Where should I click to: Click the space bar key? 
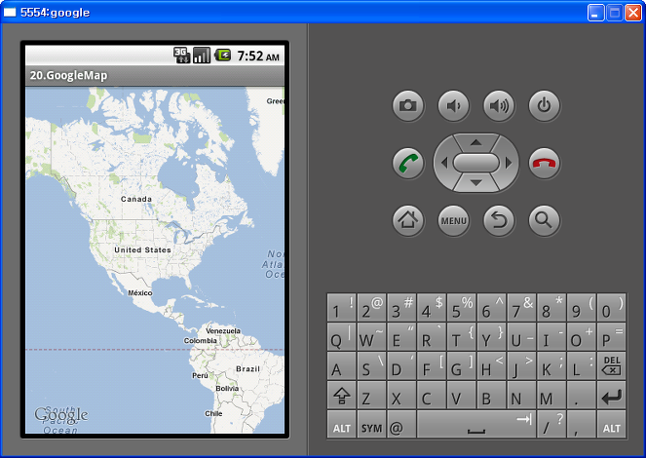tap(476, 424)
